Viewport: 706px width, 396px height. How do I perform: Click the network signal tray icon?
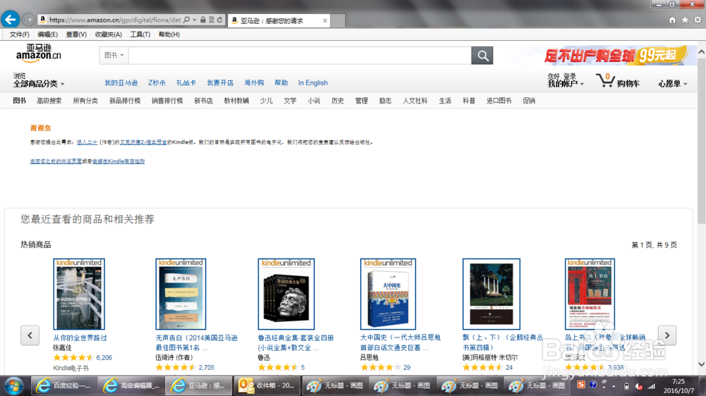click(x=651, y=386)
